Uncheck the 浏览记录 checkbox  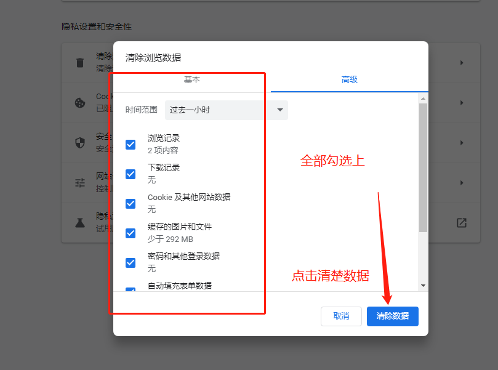pos(131,145)
